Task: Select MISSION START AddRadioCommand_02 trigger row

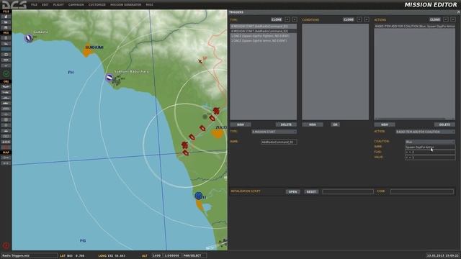Action: (x=263, y=31)
